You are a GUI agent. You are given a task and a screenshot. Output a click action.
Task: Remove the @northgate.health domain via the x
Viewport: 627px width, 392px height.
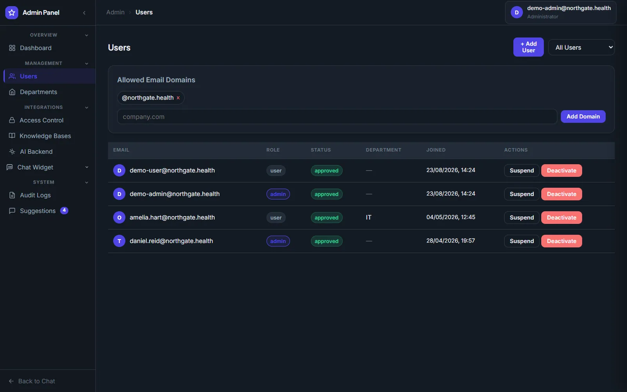[178, 98]
